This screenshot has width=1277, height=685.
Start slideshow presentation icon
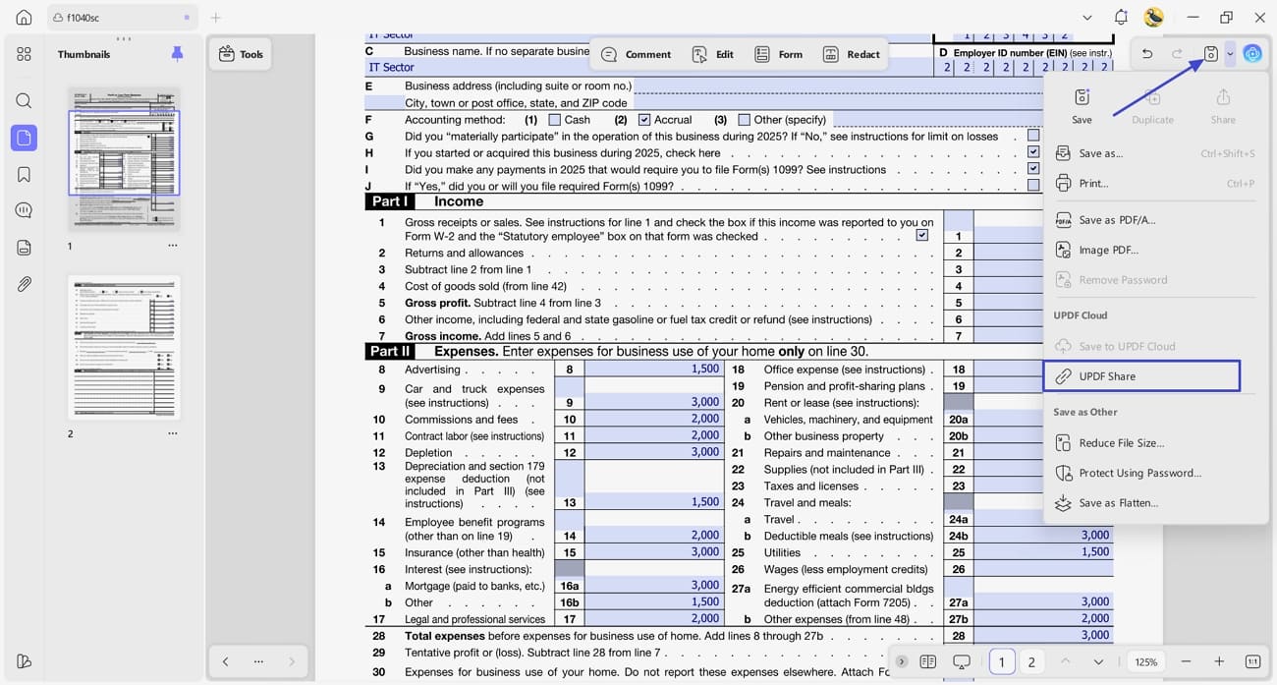point(962,661)
